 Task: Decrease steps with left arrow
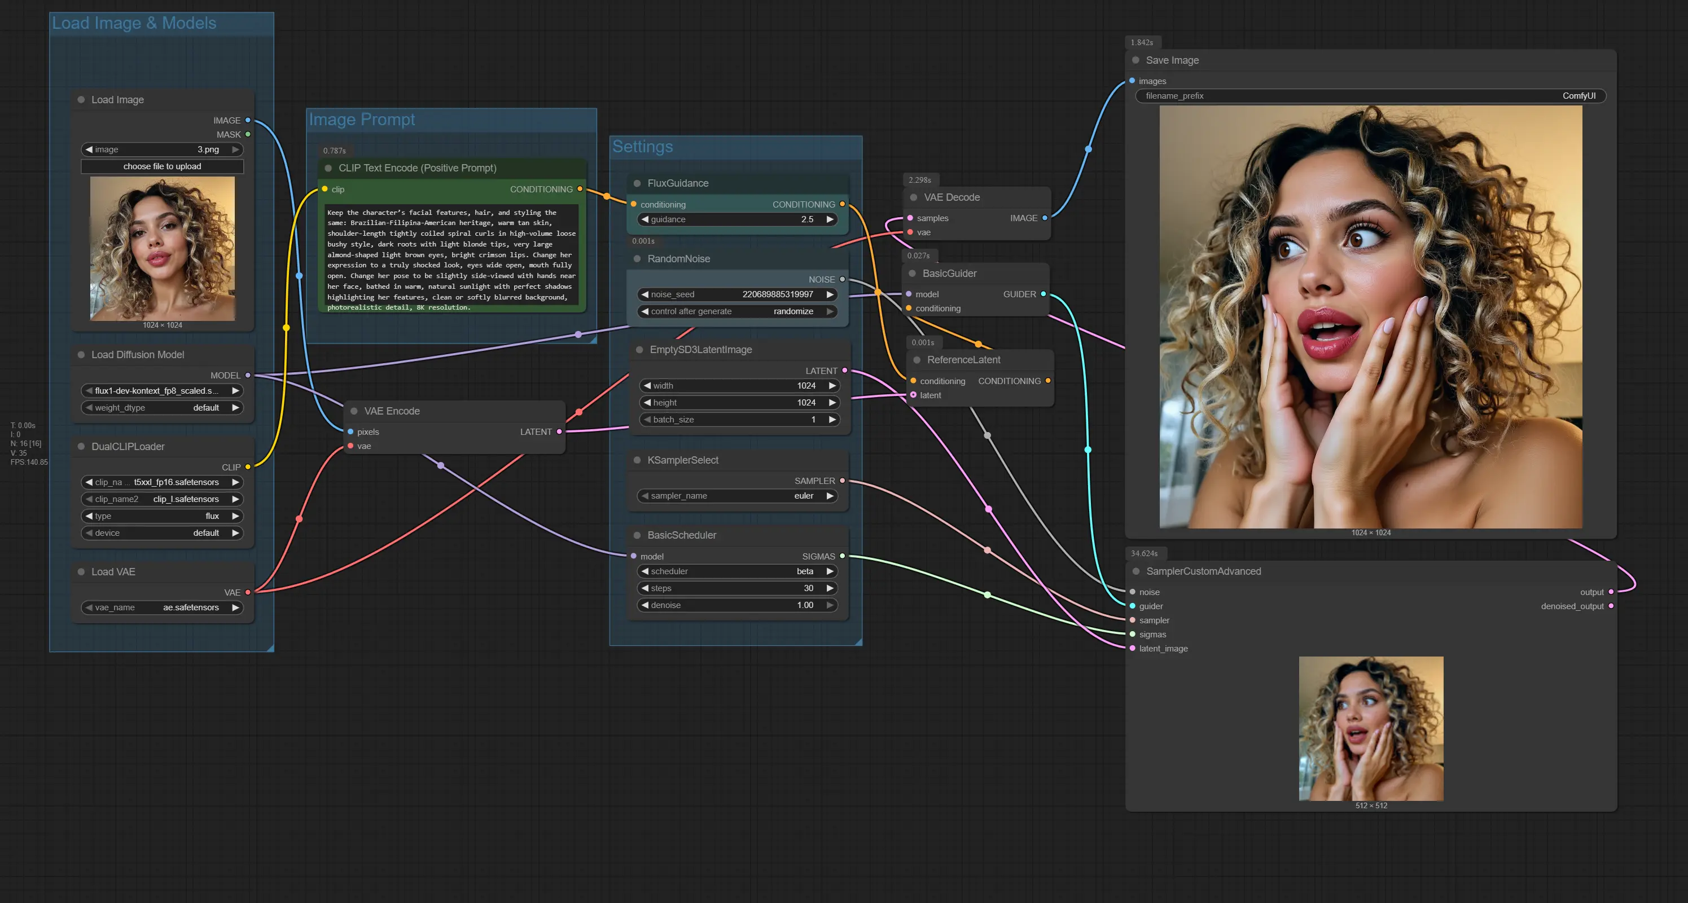tap(645, 588)
